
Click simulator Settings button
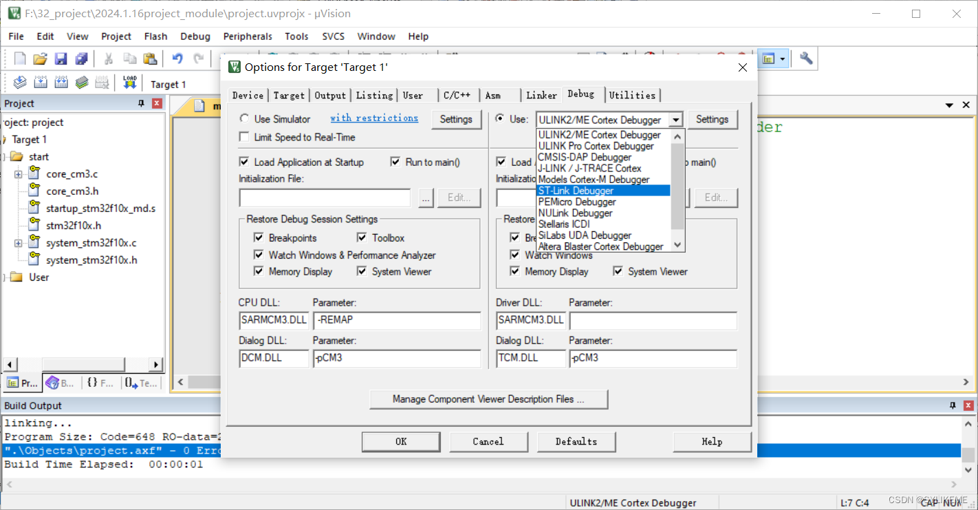(x=456, y=119)
